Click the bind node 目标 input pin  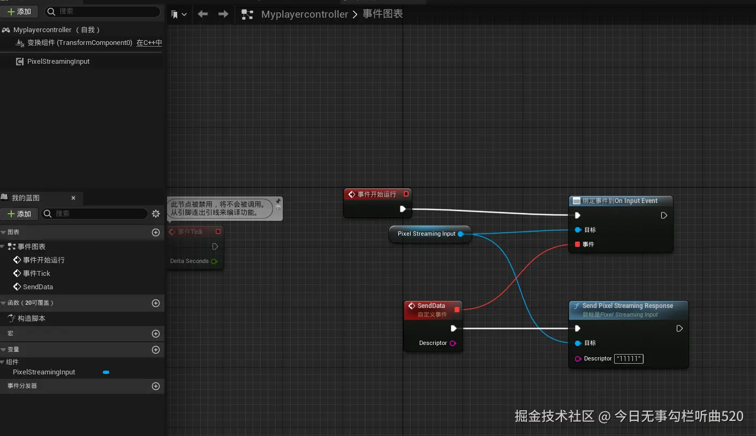[x=578, y=230]
